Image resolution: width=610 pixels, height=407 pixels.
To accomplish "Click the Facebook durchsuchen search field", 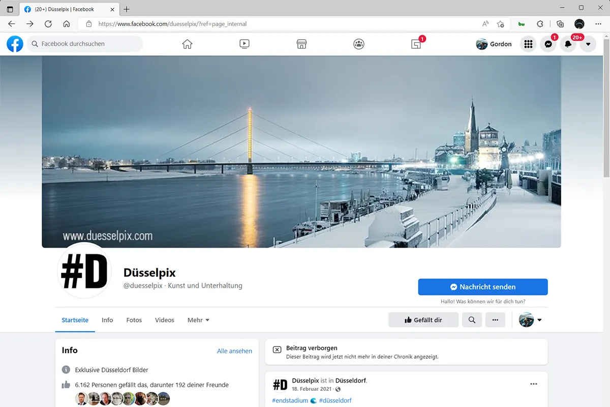I will 85,44.
